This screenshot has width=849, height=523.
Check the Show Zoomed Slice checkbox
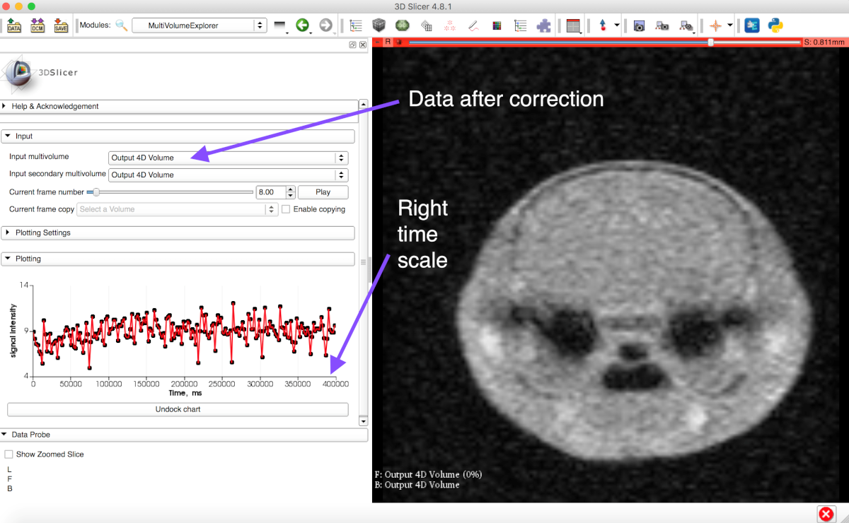(x=9, y=454)
